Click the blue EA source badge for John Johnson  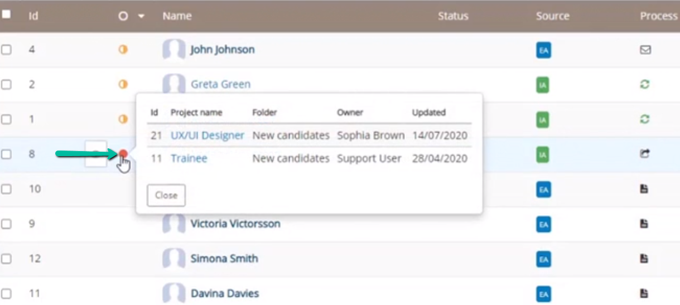click(x=543, y=50)
